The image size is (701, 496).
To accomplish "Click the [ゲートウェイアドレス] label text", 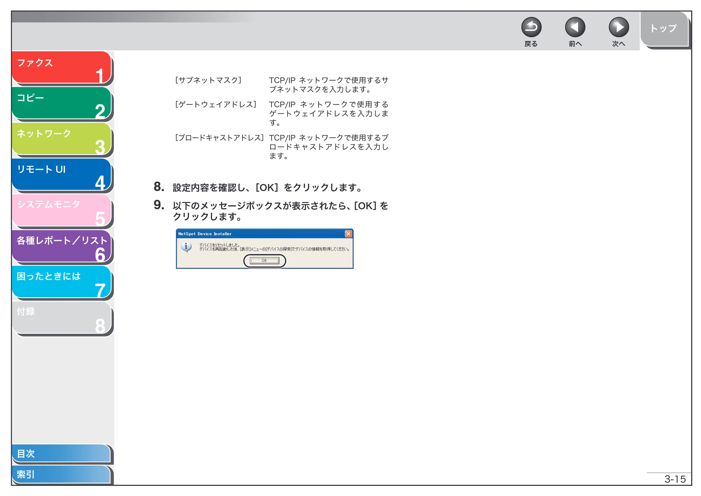I will tap(216, 104).
